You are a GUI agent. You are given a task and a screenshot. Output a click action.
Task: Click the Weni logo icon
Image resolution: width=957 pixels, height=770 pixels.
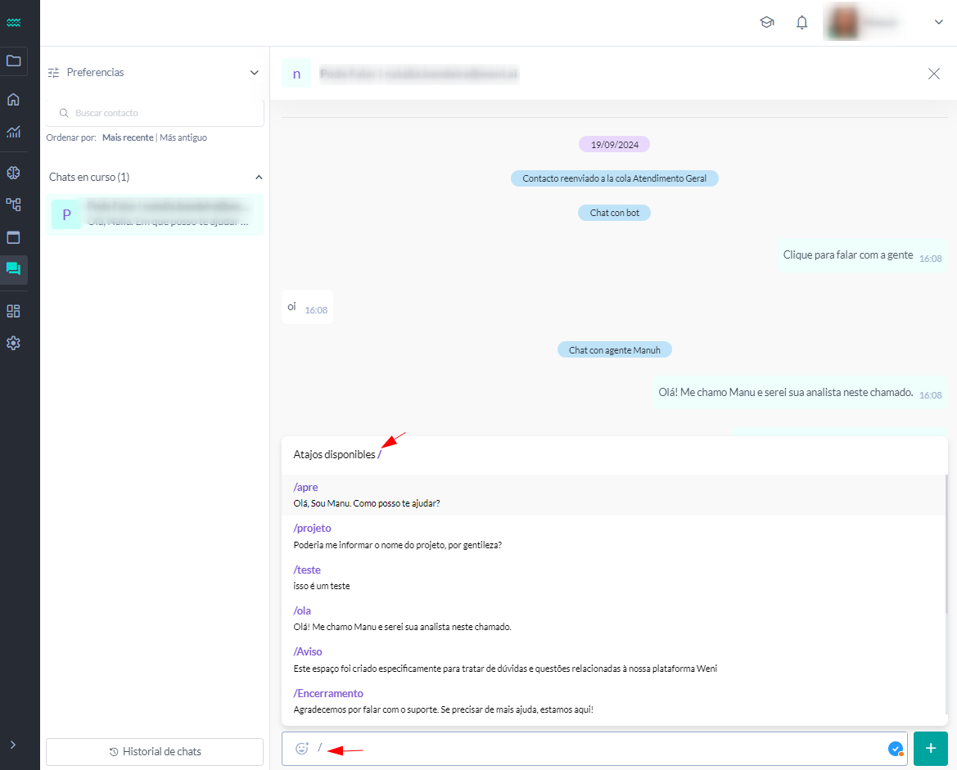tap(13, 23)
